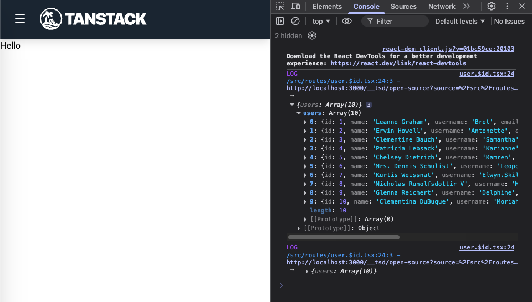Image resolution: width=532 pixels, height=302 pixels.
Task: Open the second localhost:3000 open-source link
Action: click(402, 262)
